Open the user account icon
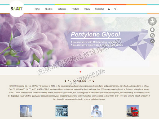Image resolution: width=159 pixels, height=119 pixels. [x=109, y=9]
